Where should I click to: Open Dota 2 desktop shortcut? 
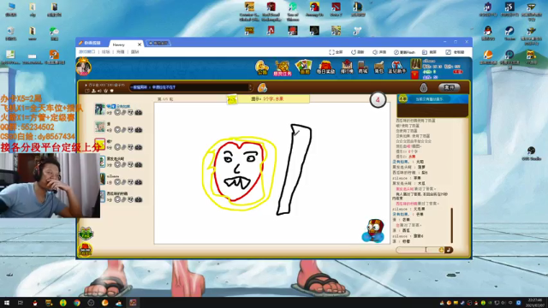point(336,10)
